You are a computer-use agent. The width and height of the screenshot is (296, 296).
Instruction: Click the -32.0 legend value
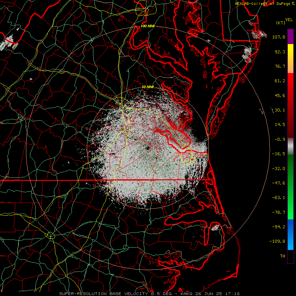[279, 169]
